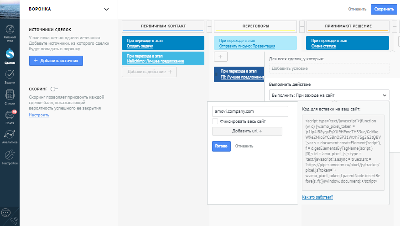Click the amovi.company.com url field
The height and width of the screenshot is (226, 400).
pyautogui.click(x=250, y=111)
